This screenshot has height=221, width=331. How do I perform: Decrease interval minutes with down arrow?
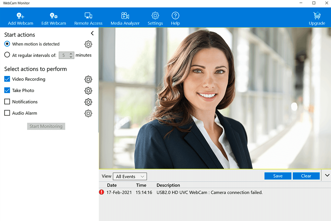[71, 57]
